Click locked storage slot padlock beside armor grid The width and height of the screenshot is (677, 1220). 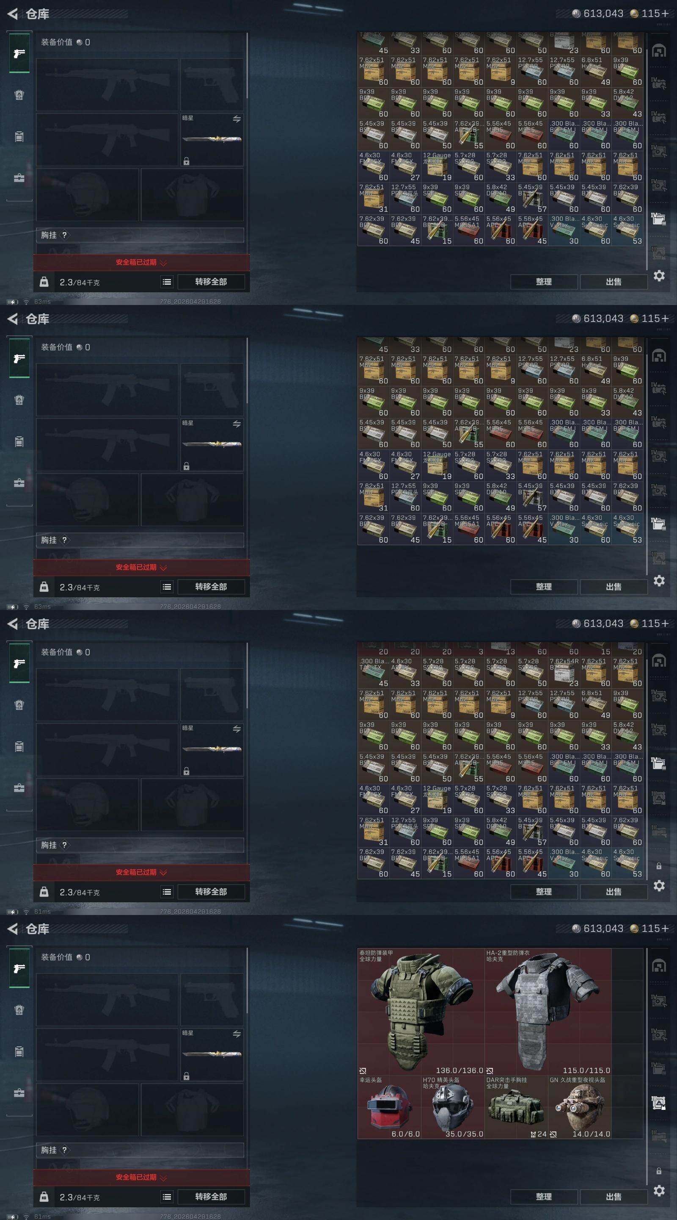(658, 1171)
